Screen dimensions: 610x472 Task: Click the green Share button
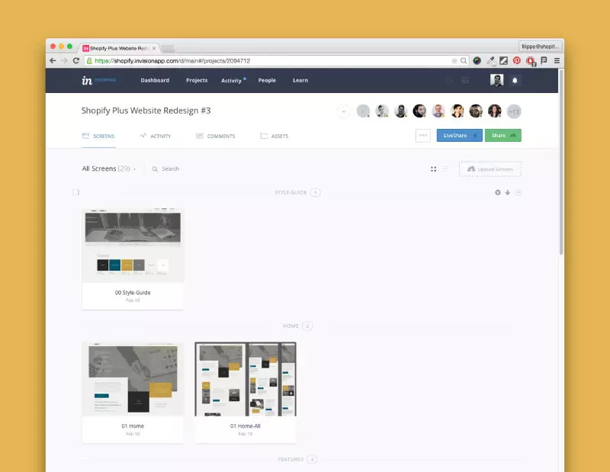pos(502,135)
